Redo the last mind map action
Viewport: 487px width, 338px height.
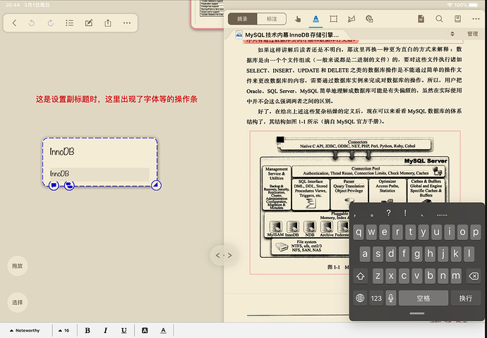[51, 23]
